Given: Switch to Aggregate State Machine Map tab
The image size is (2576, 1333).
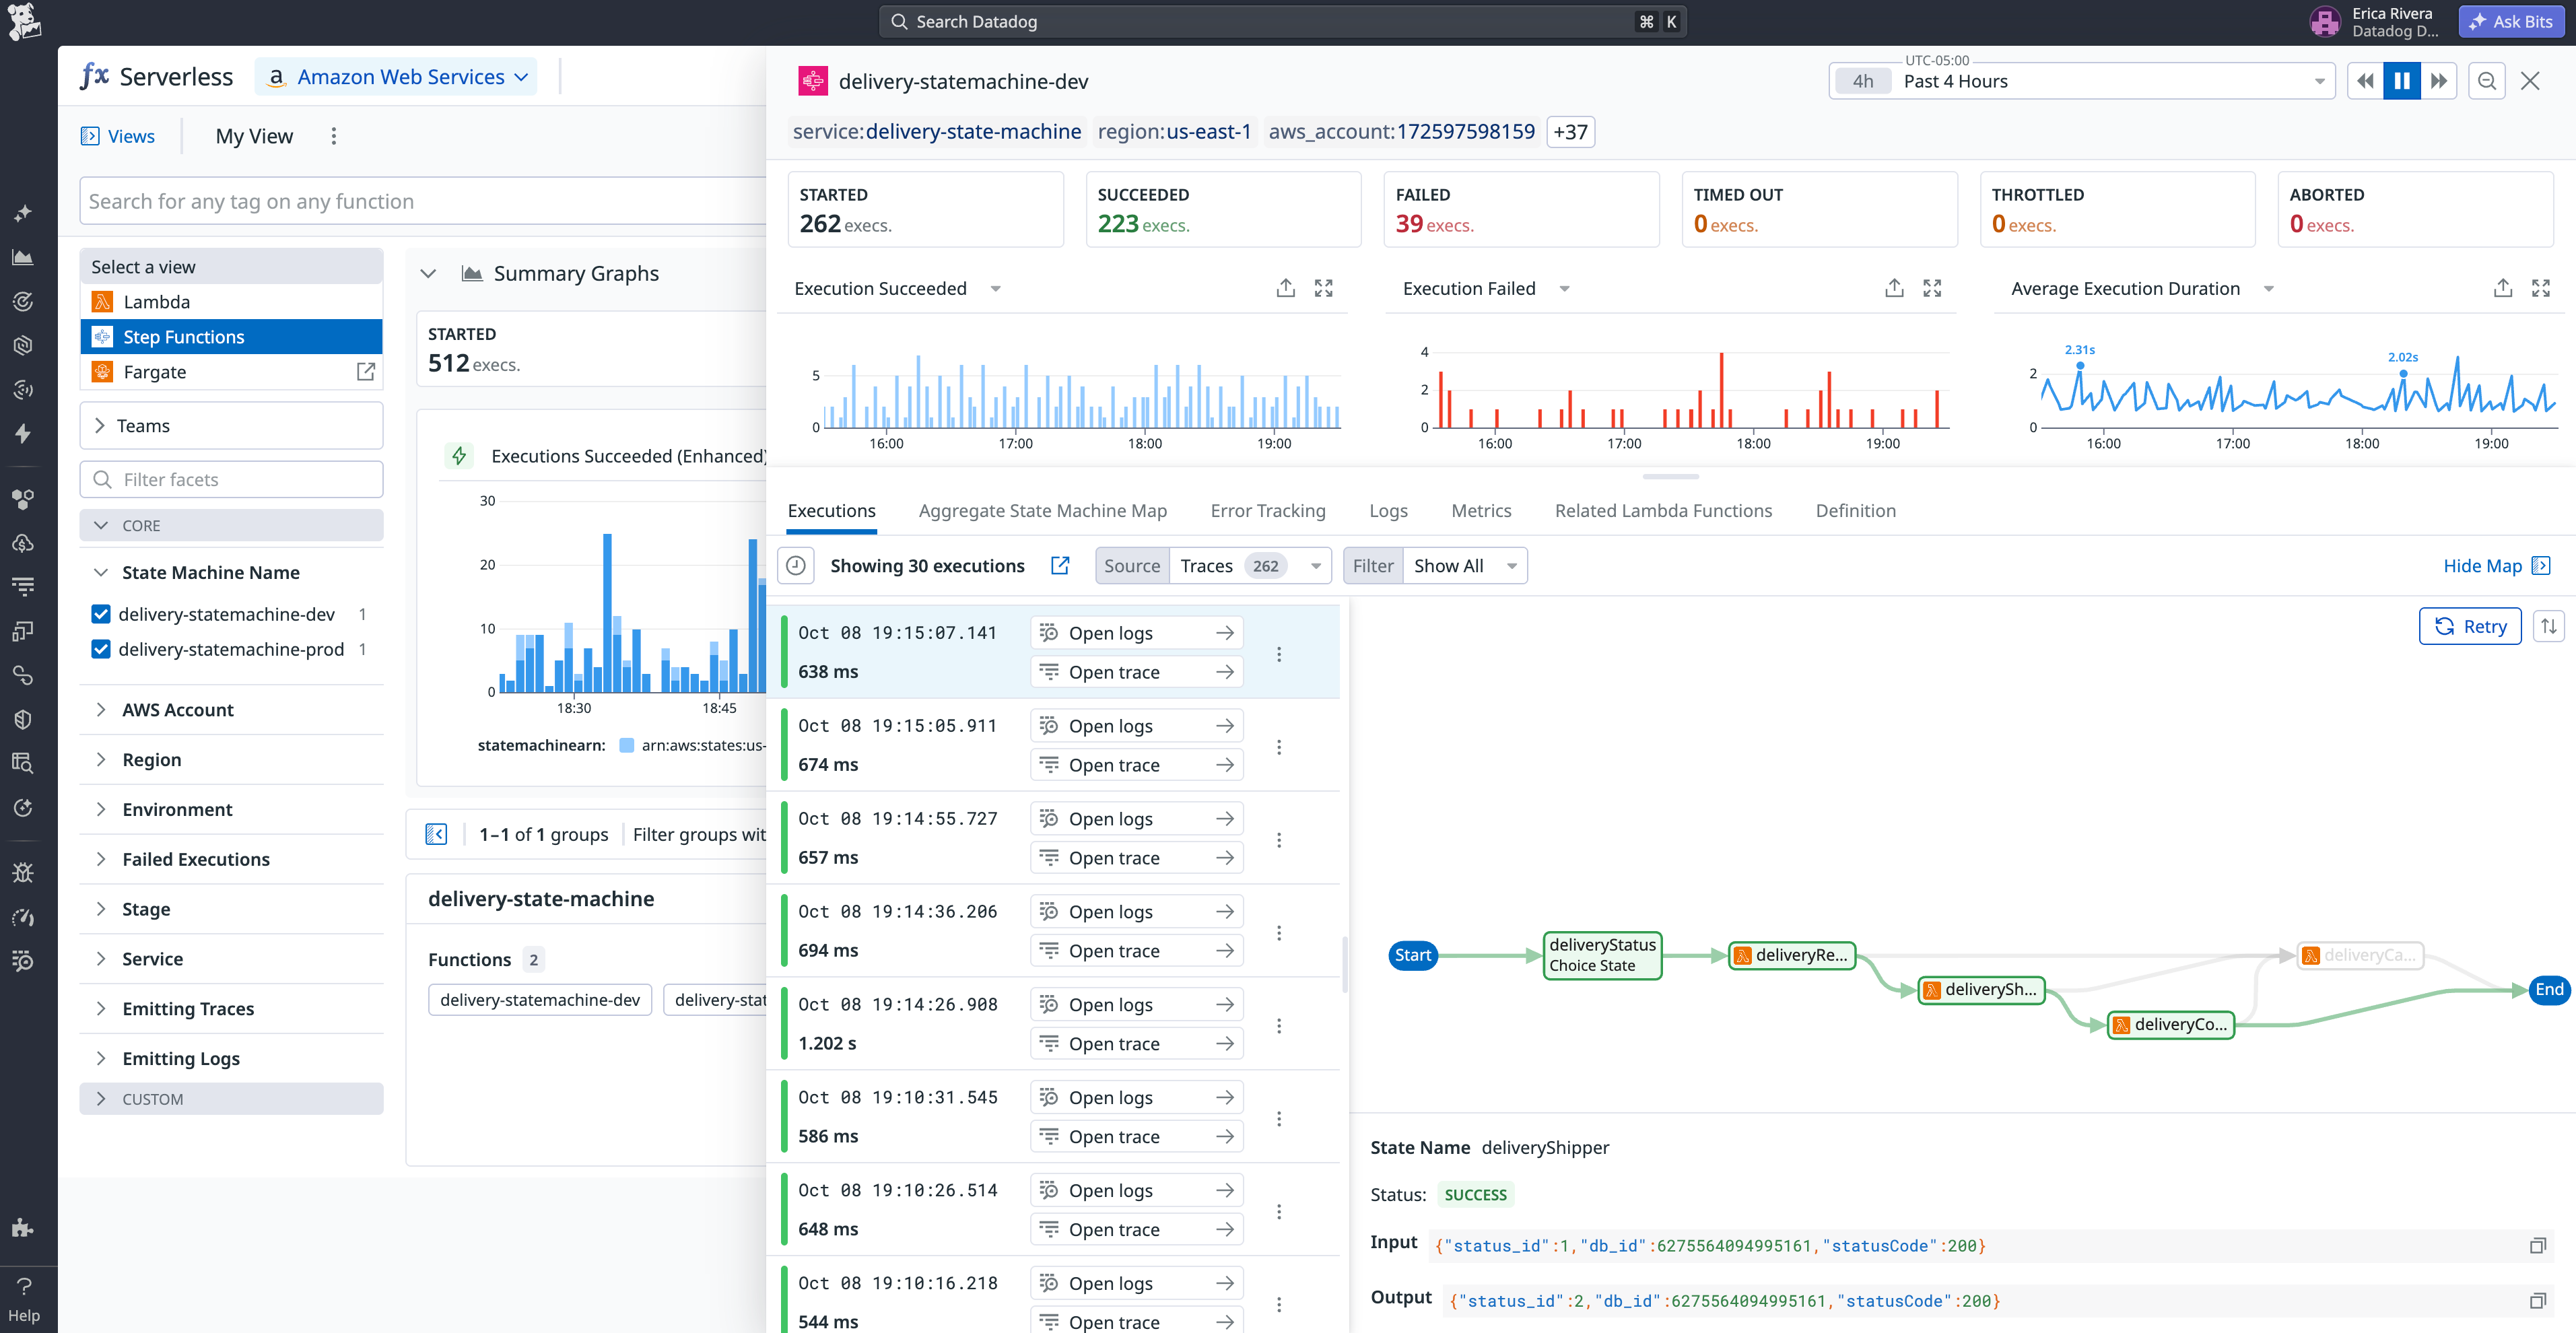Looking at the screenshot, I should [1042, 511].
